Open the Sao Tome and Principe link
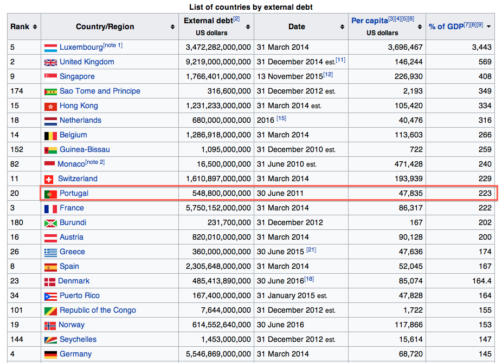The width and height of the screenshot is (502, 363). 100,91
